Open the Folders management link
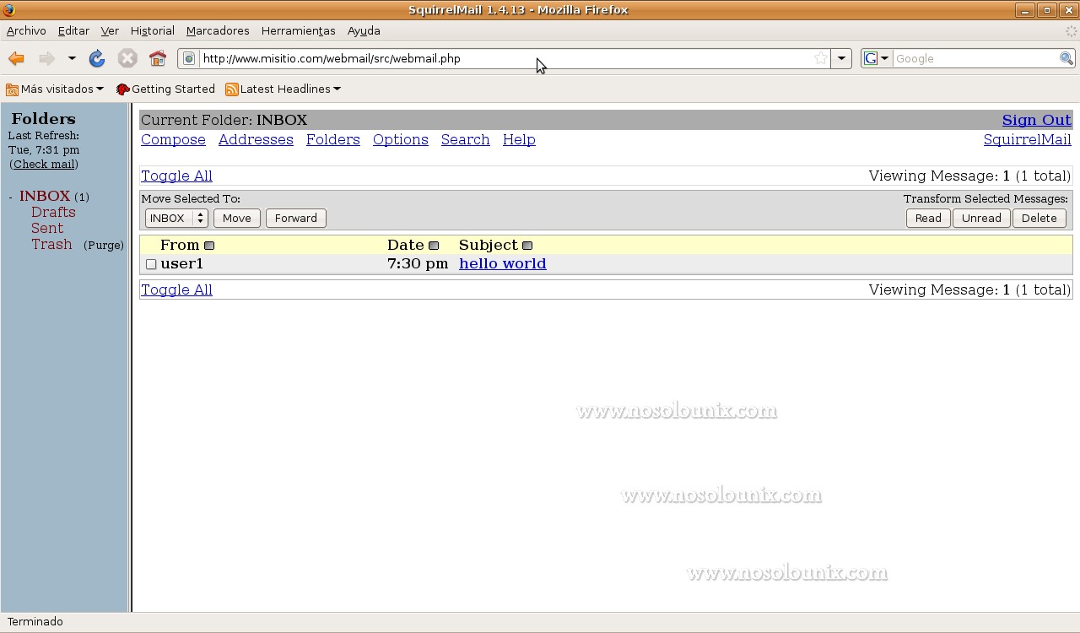This screenshot has width=1080, height=633. click(x=332, y=139)
